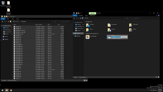Open the Cummins INSITE desktop icon
Screen dimensions: 163x92
(x=8, y=4)
